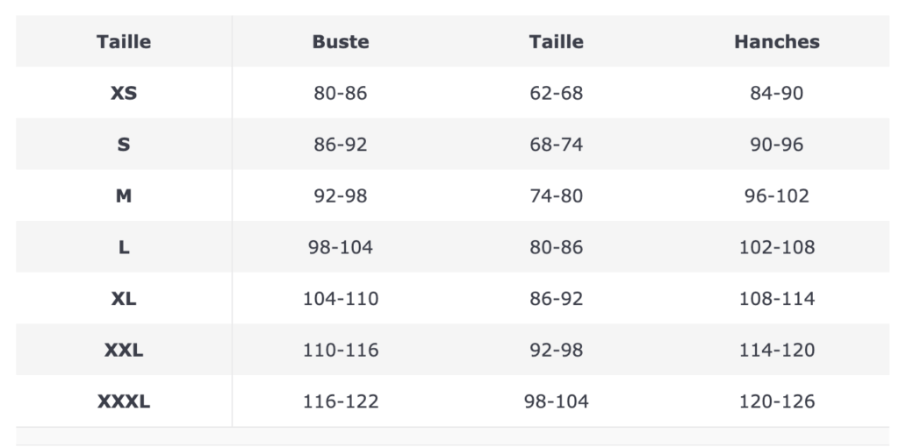The width and height of the screenshot is (899, 447).
Task: Click the 74-80 waist measurement cell
Action: [x=556, y=195]
